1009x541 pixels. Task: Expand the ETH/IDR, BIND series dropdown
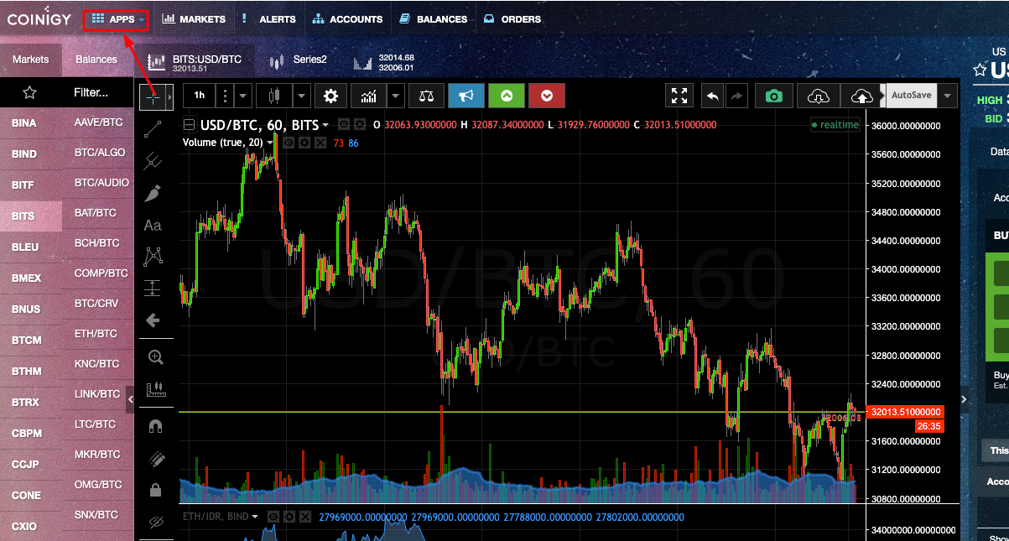[255, 516]
